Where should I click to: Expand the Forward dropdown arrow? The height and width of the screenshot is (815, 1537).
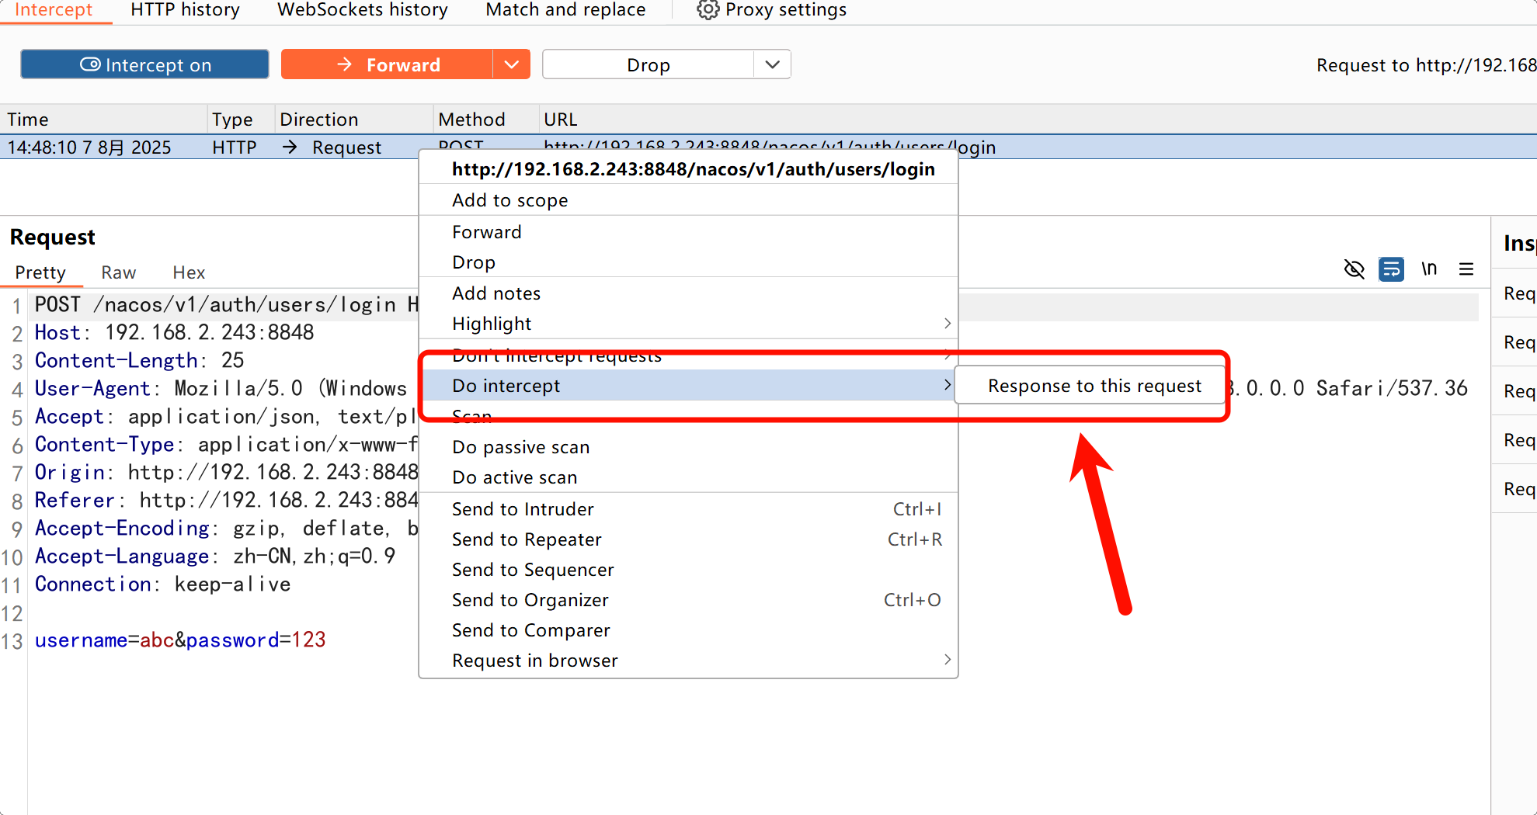pyautogui.click(x=511, y=64)
